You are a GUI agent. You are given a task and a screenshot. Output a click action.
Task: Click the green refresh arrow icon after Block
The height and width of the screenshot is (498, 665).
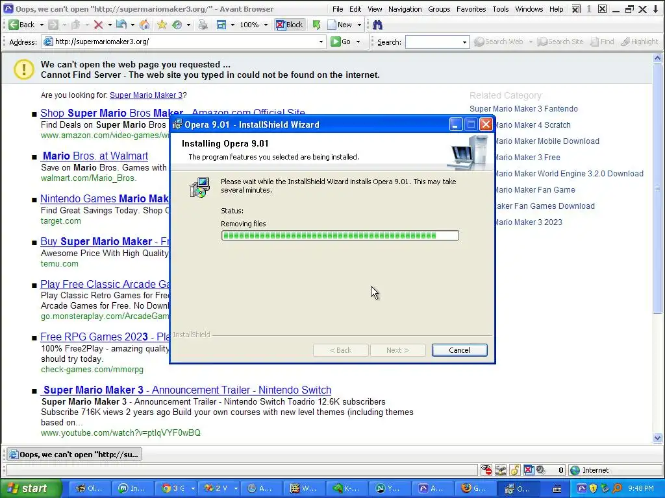click(x=316, y=25)
